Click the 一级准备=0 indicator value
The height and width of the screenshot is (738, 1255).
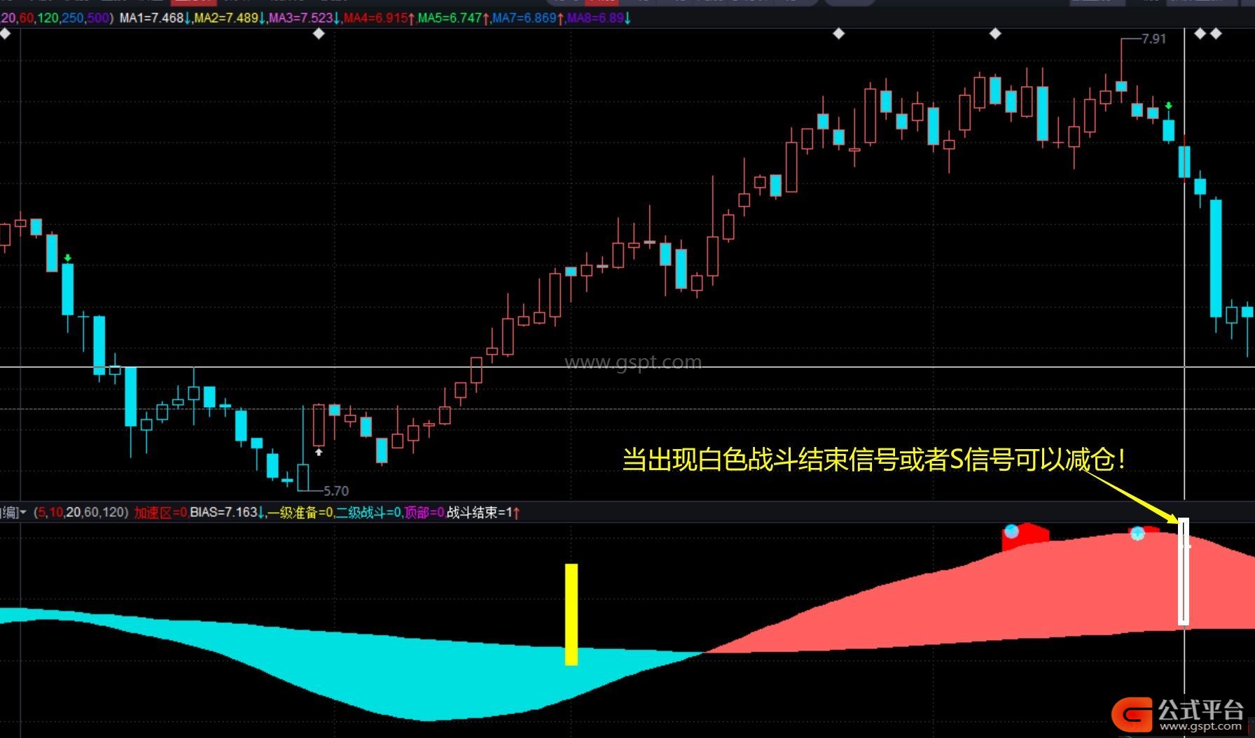pyautogui.click(x=300, y=513)
